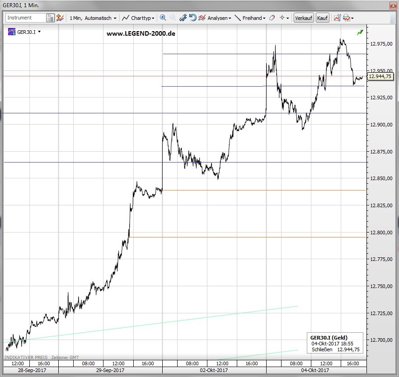This screenshot has height=377, width=399.
Task: Click the Schließen 12.944,75 value text
Action: [336, 349]
